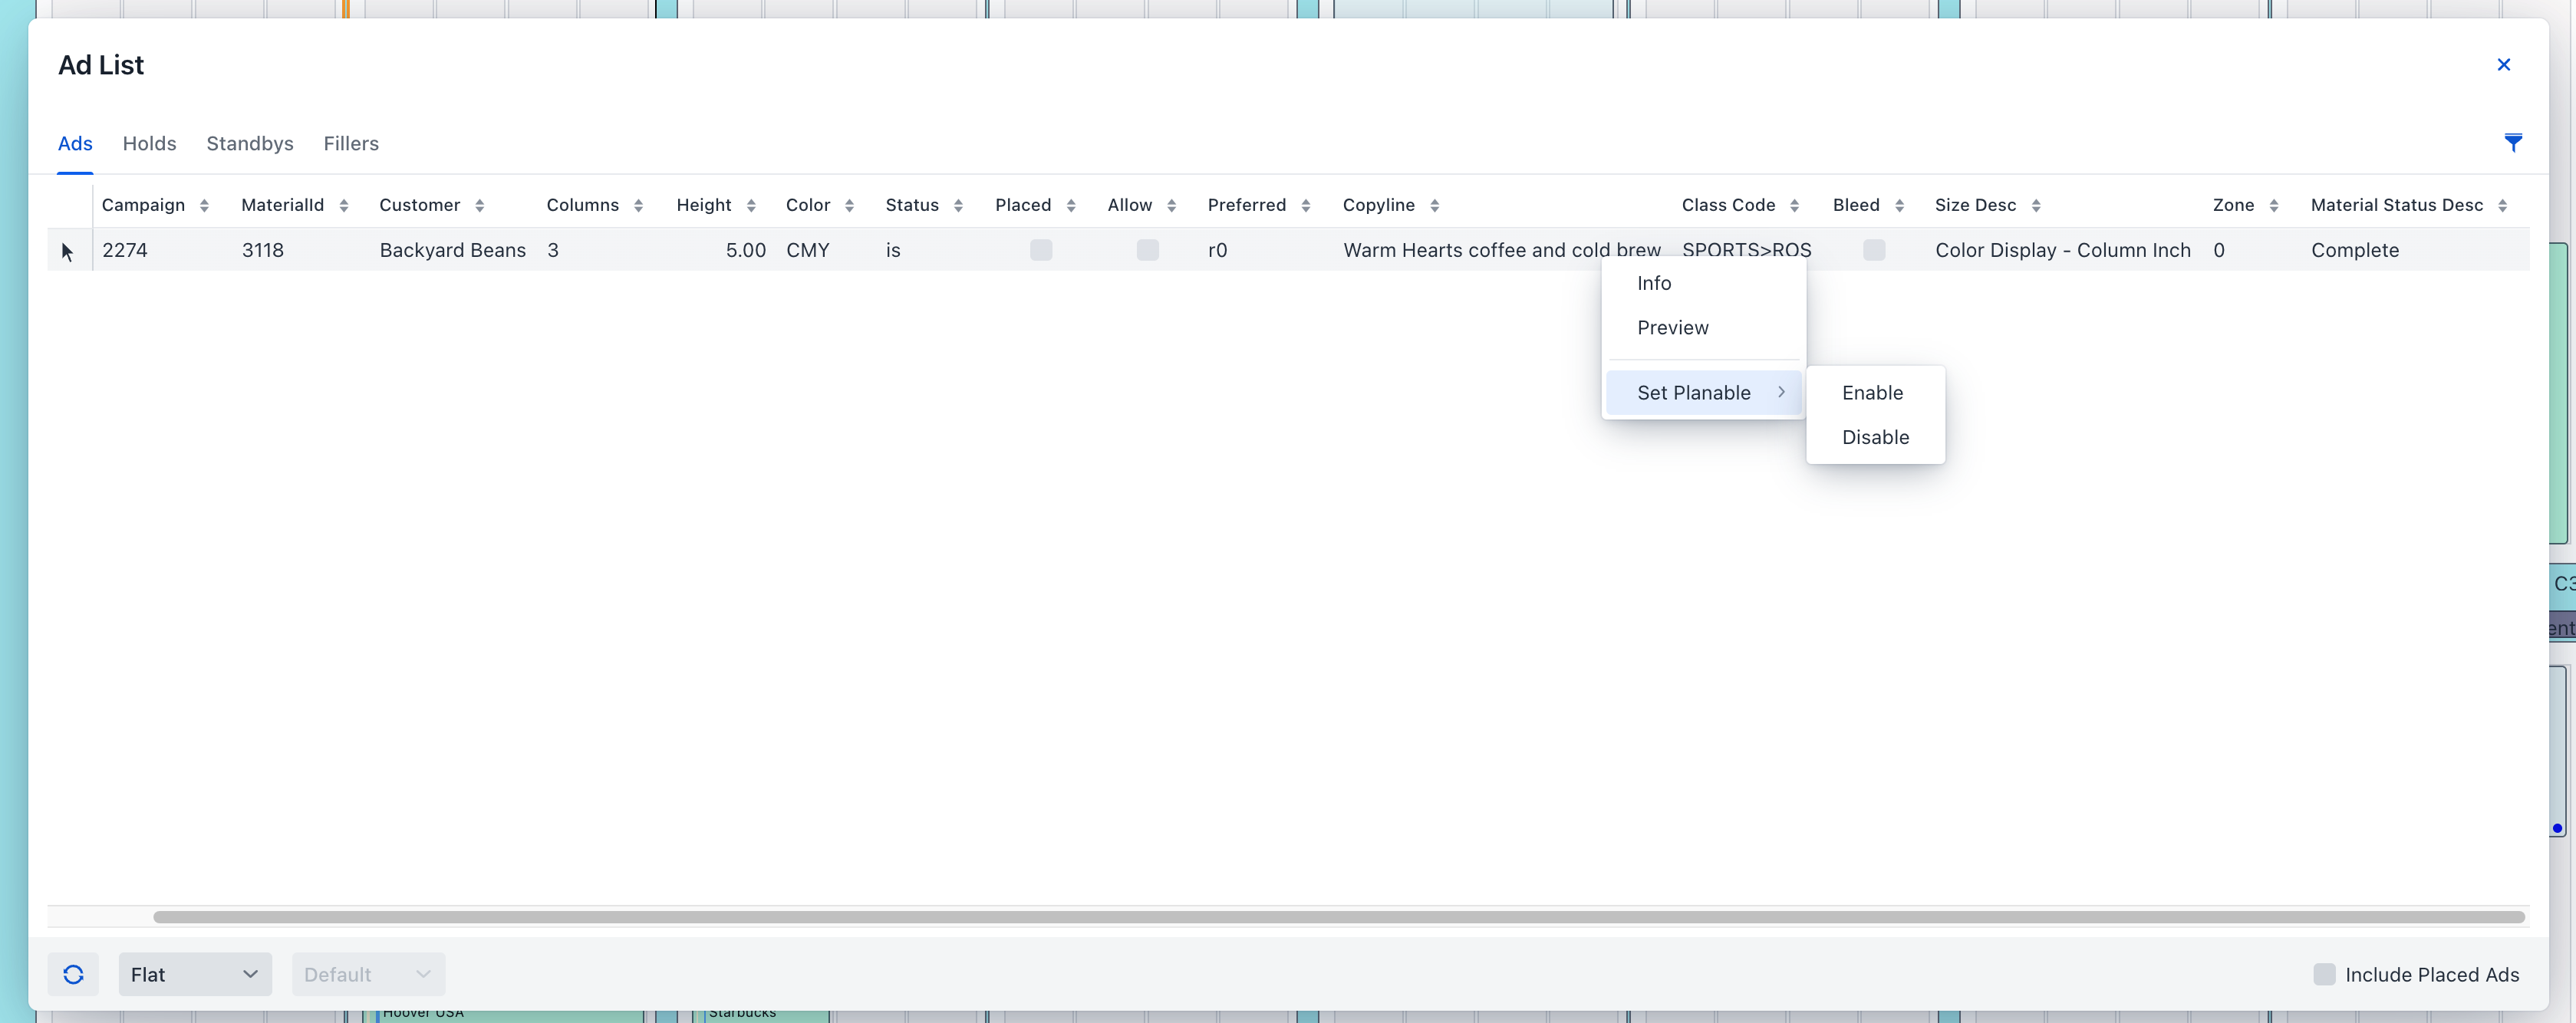Sort by Height column arrows
The width and height of the screenshot is (2576, 1023).
(751, 205)
